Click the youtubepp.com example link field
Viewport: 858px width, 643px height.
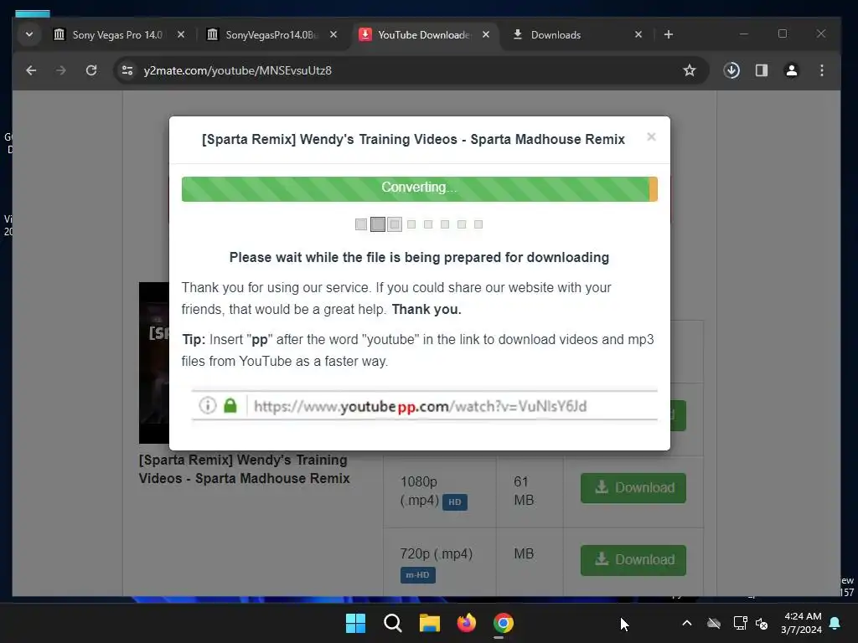(424, 406)
